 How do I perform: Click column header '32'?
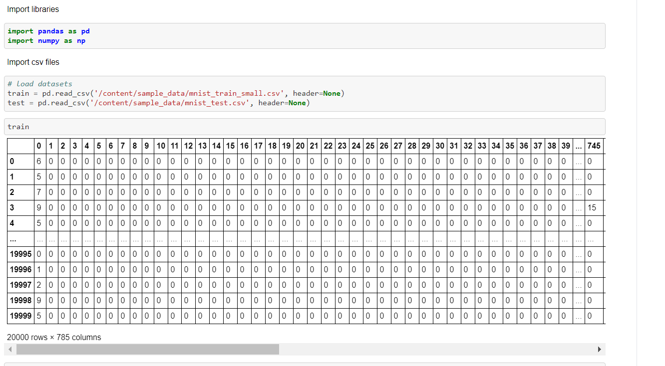point(468,146)
